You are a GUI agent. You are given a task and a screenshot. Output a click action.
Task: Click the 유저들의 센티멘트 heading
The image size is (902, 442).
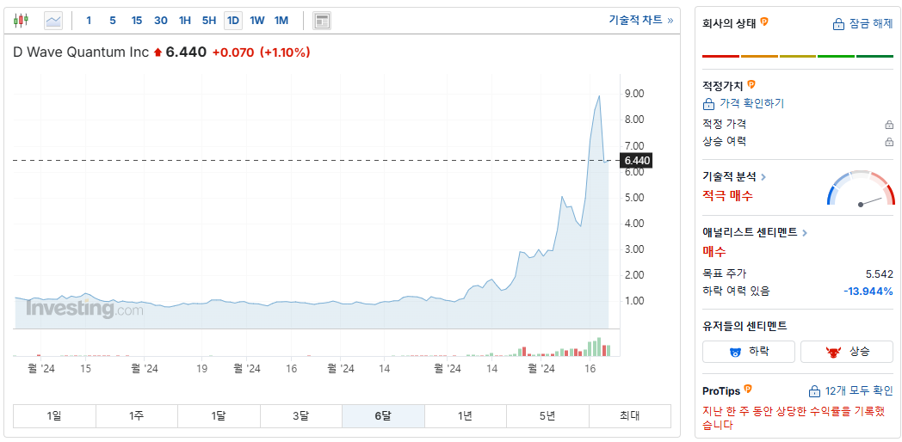point(744,326)
